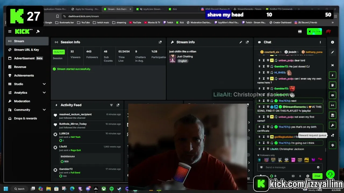This screenshot has width=344, height=193.
Task: Click resolved_rectum_recipient in Activity Feed
Action: [x=76, y=114]
